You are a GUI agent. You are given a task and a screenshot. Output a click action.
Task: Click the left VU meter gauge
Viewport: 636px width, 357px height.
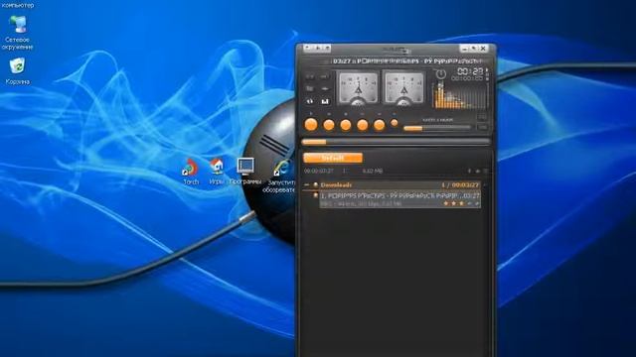pos(358,88)
